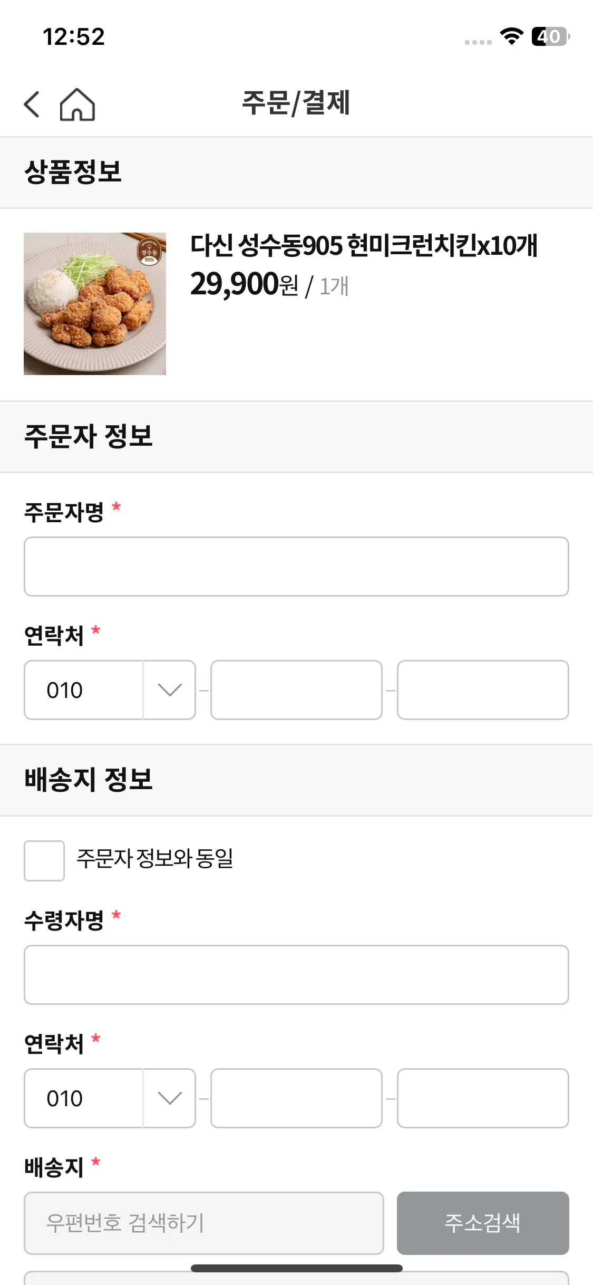Image resolution: width=593 pixels, height=1285 pixels.
Task: Go to home via house icon
Action: (x=77, y=104)
